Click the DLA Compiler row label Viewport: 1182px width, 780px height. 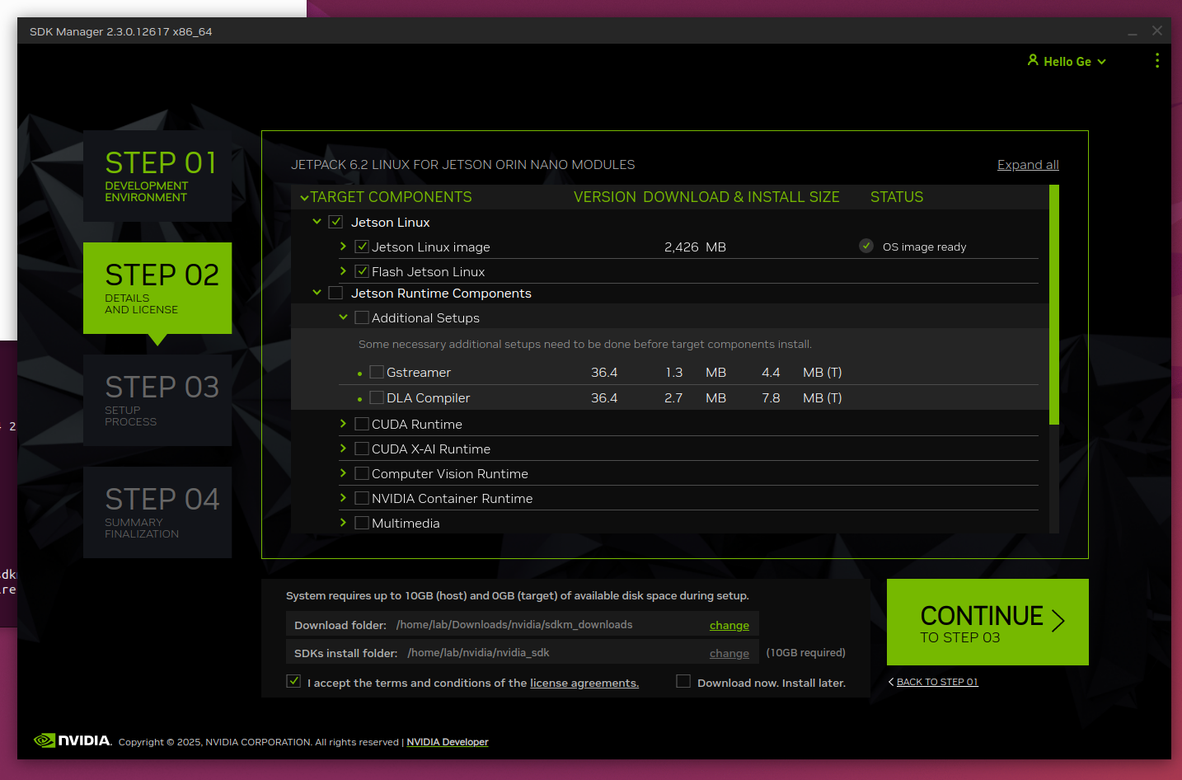pos(428,398)
